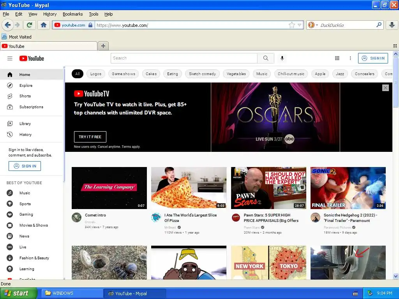Viewport: 399px width, 299px height.
Task: Open Fashion & Beauty in sidebar
Action: pos(32,258)
